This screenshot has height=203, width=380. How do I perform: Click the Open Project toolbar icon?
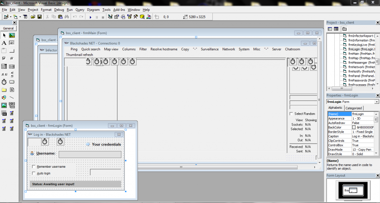(33, 17)
